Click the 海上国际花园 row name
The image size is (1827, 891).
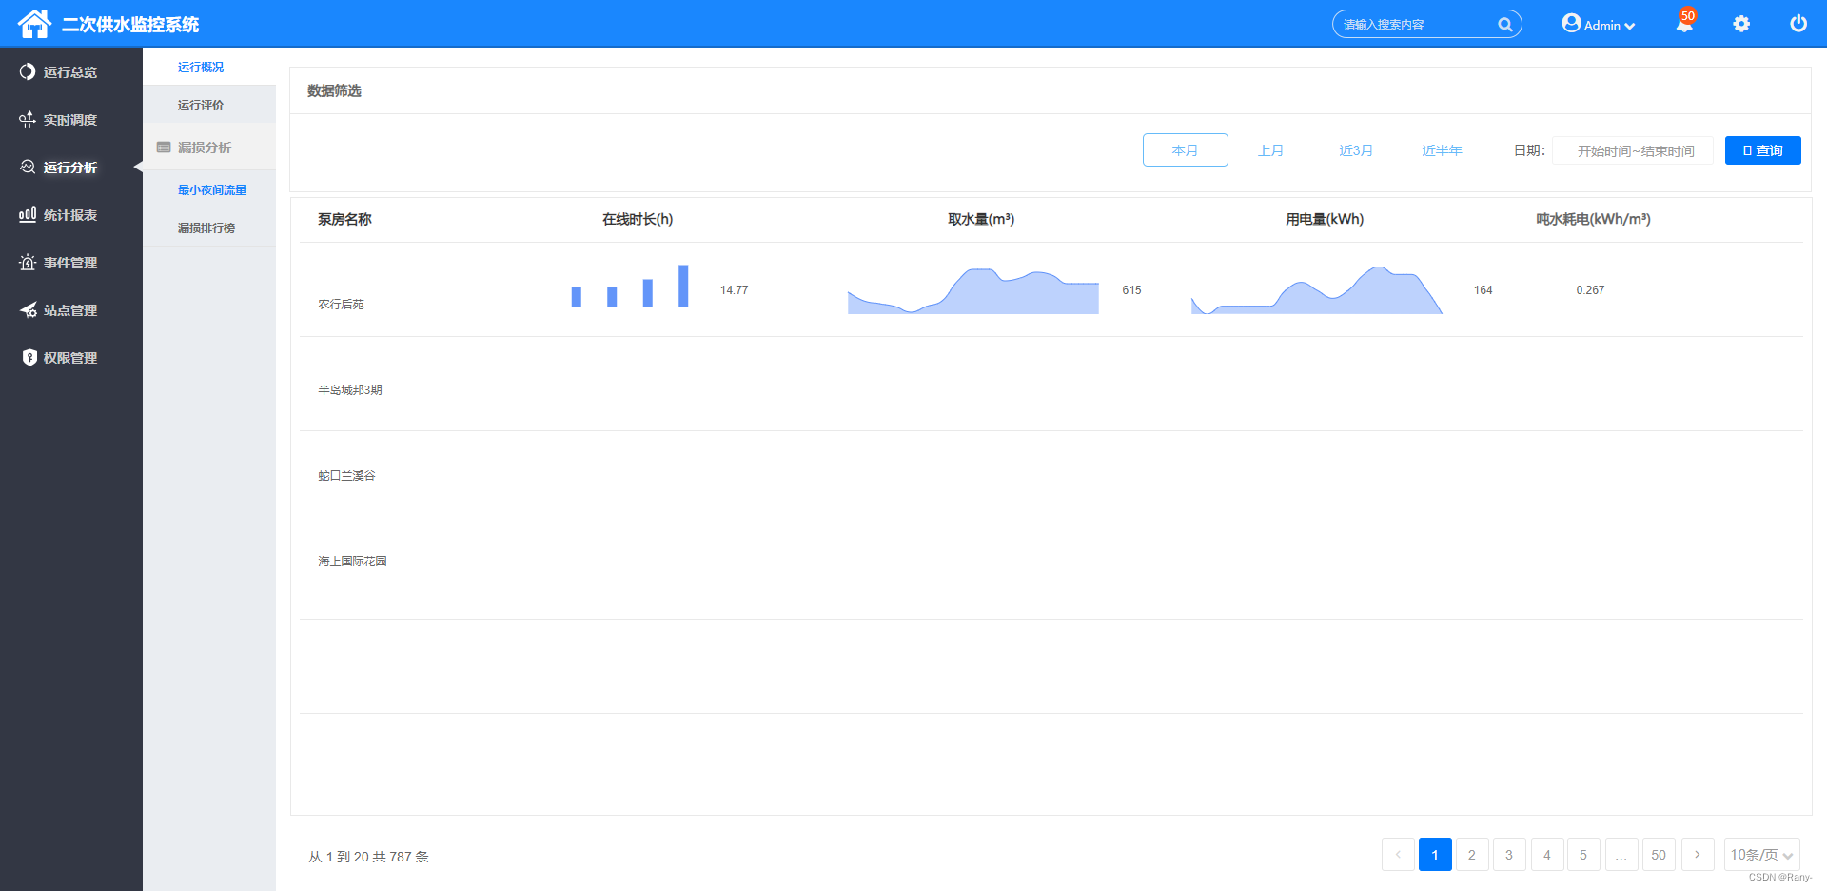(x=352, y=561)
